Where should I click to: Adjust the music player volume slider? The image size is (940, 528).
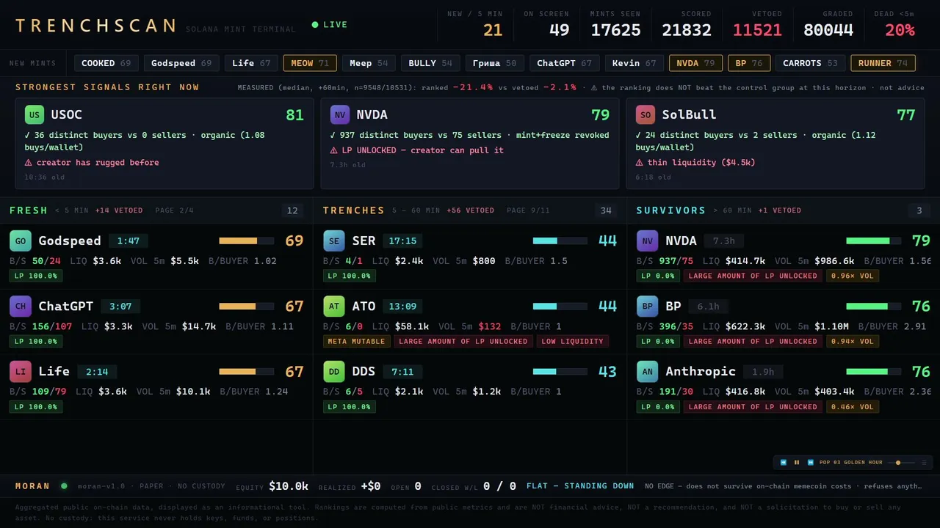[x=901, y=463]
